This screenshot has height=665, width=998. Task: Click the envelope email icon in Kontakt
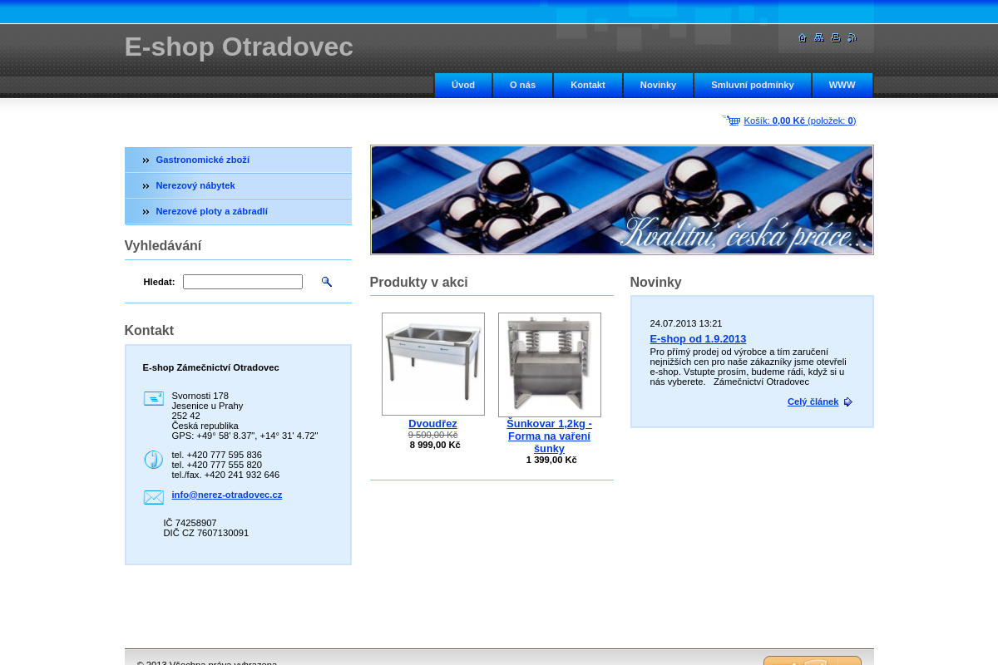(153, 497)
